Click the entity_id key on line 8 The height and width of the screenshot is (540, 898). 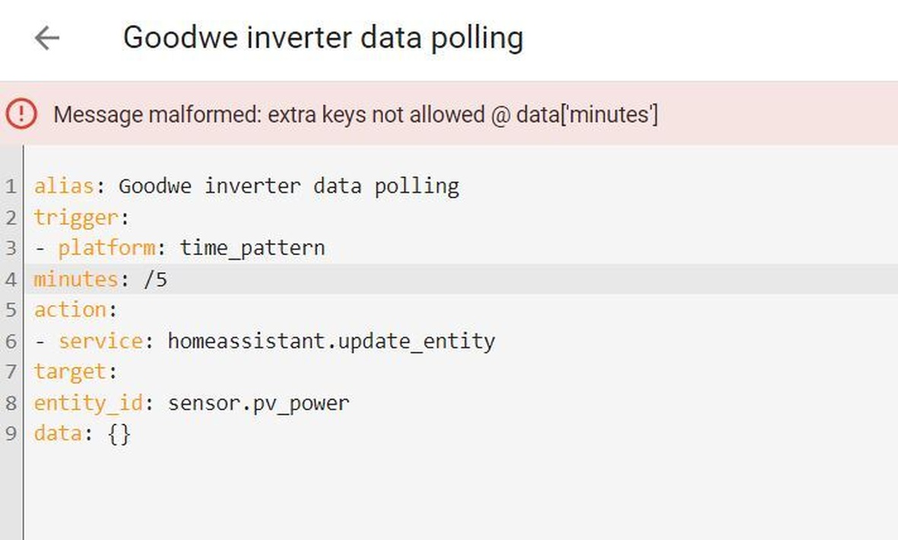pyautogui.click(x=88, y=403)
